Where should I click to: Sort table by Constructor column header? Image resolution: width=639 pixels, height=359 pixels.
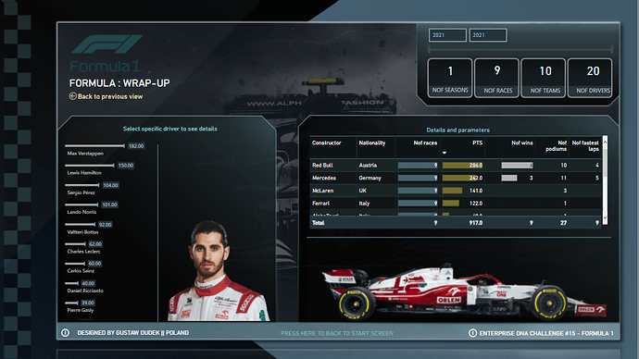point(326,142)
